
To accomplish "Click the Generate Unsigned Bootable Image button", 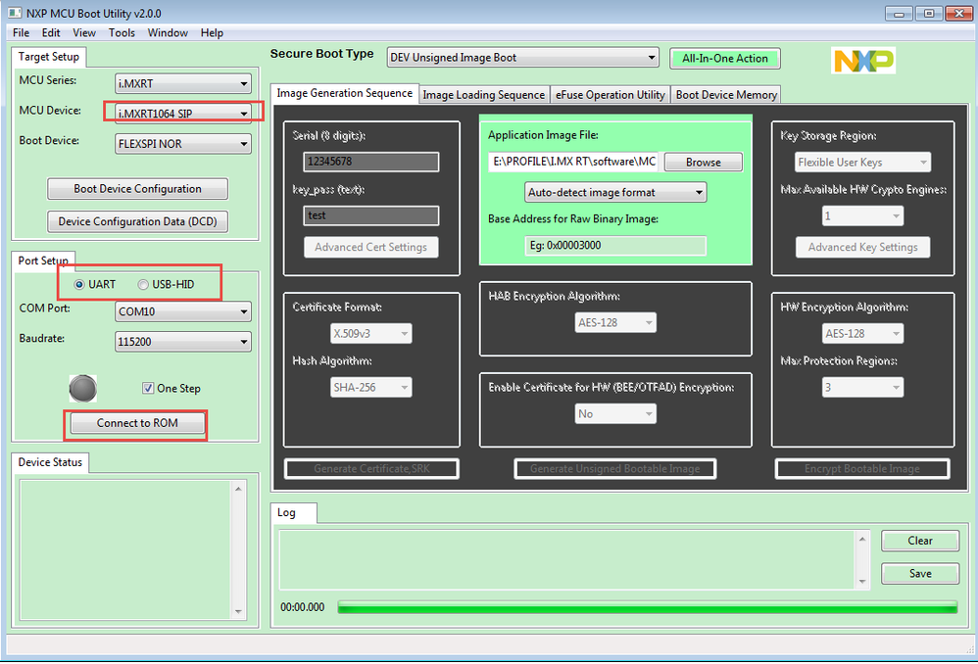I will click(615, 469).
